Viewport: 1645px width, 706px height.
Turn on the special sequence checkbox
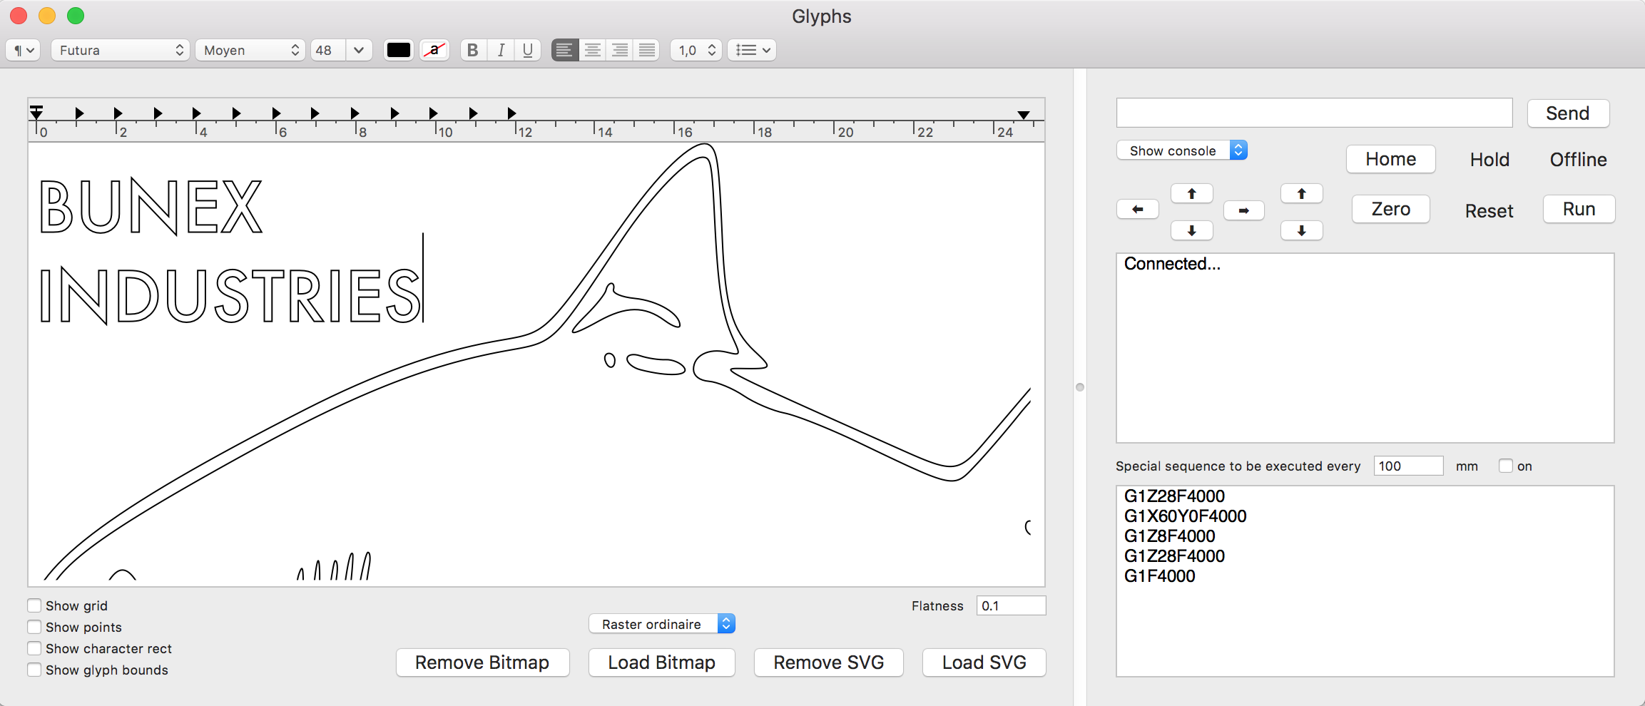[x=1505, y=466]
